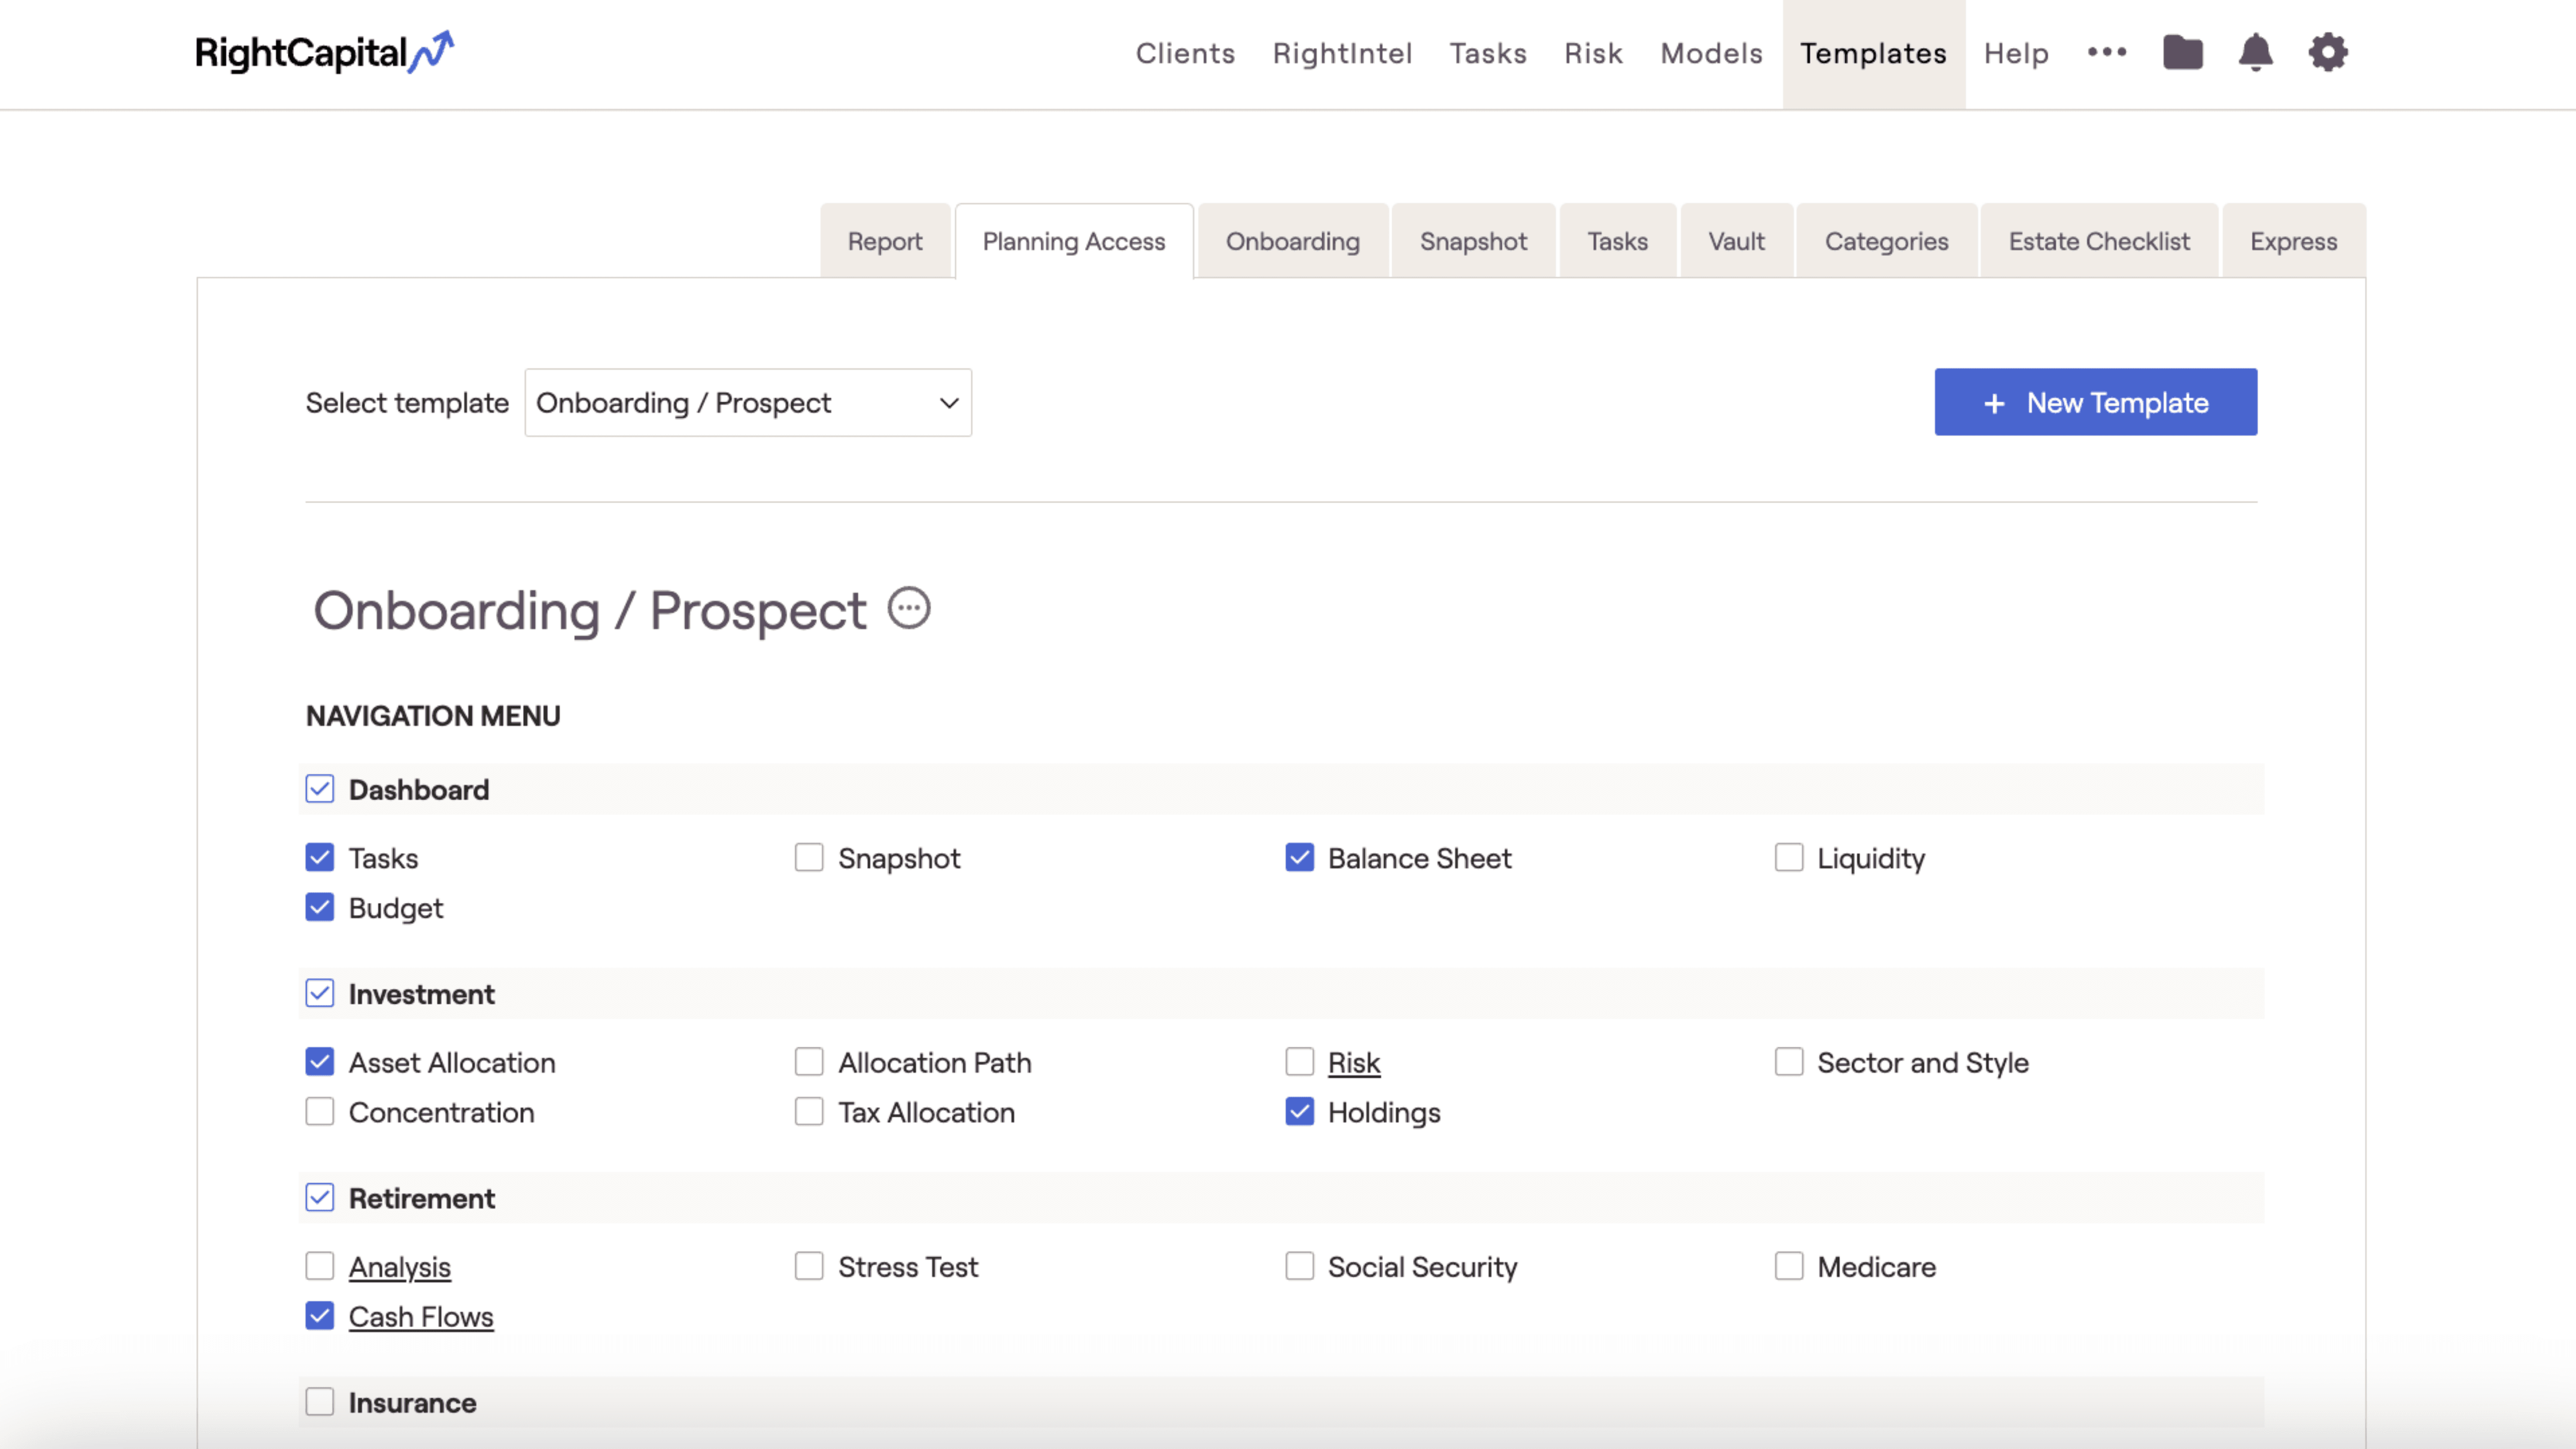This screenshot has width=2576, height=1449.
Task: Open the Select template dropdown
Action: point(747,402)
